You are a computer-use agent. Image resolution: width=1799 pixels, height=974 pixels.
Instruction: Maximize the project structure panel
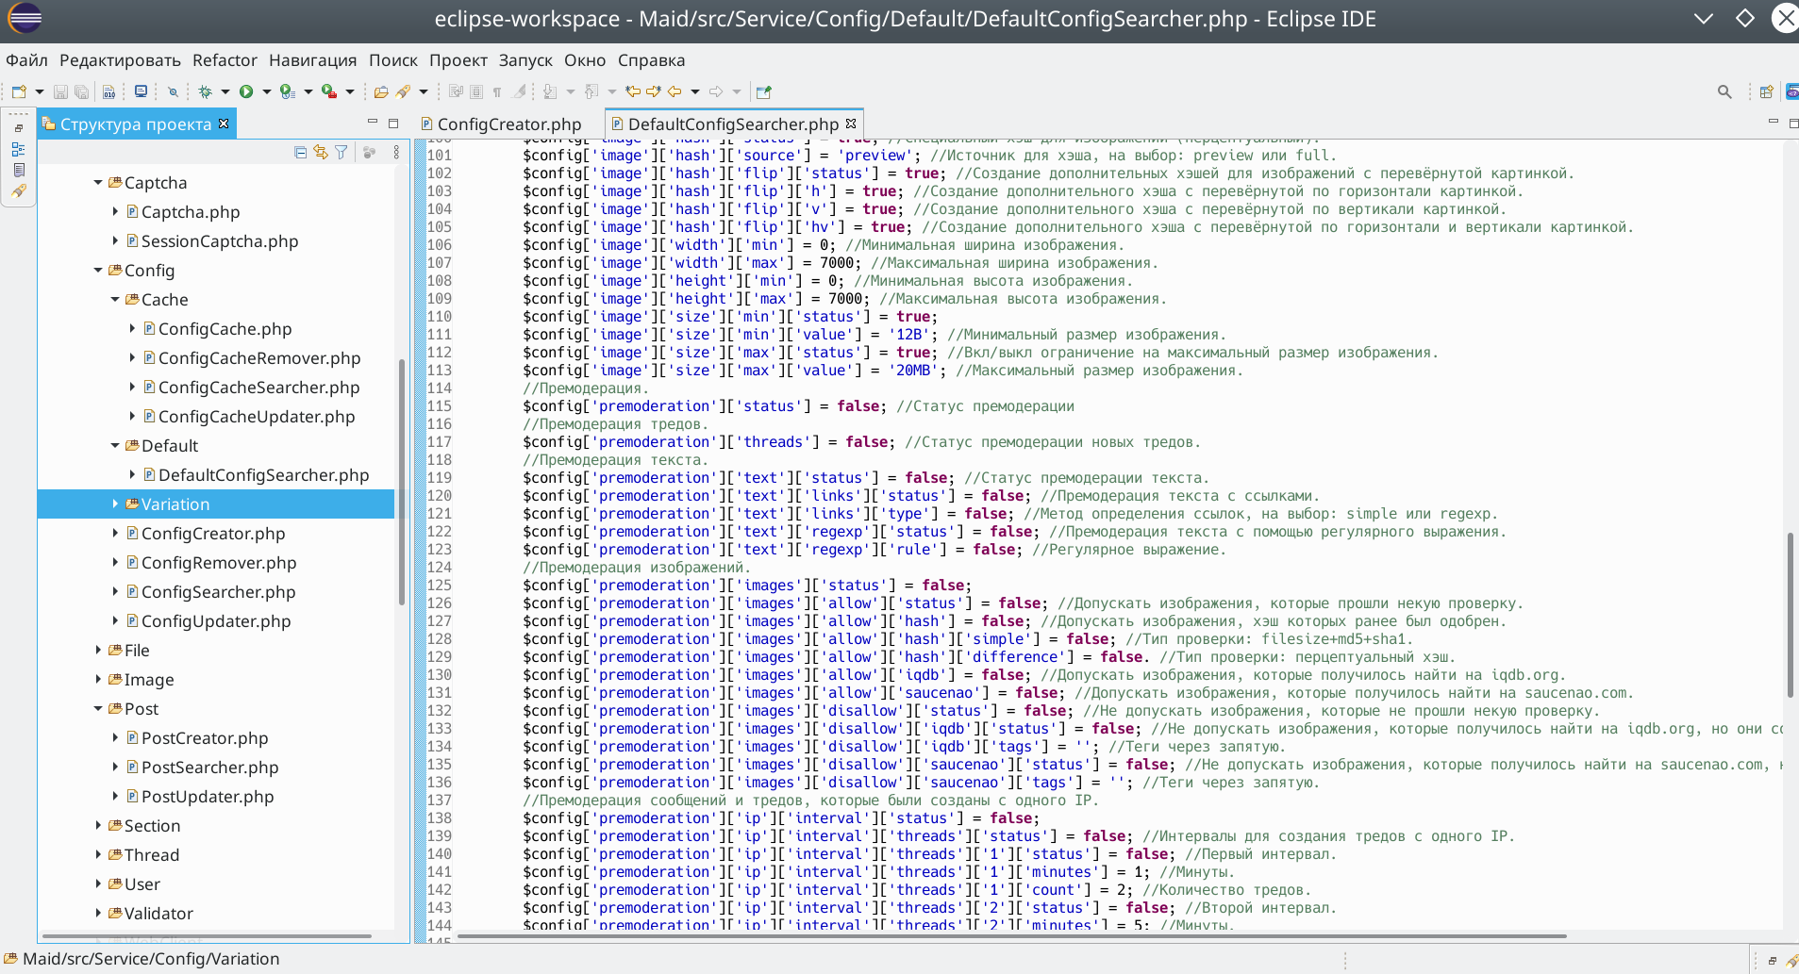click(x=393, y=123)
